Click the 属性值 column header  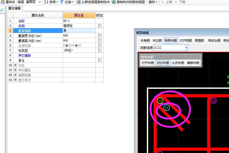tap(79, 15)
